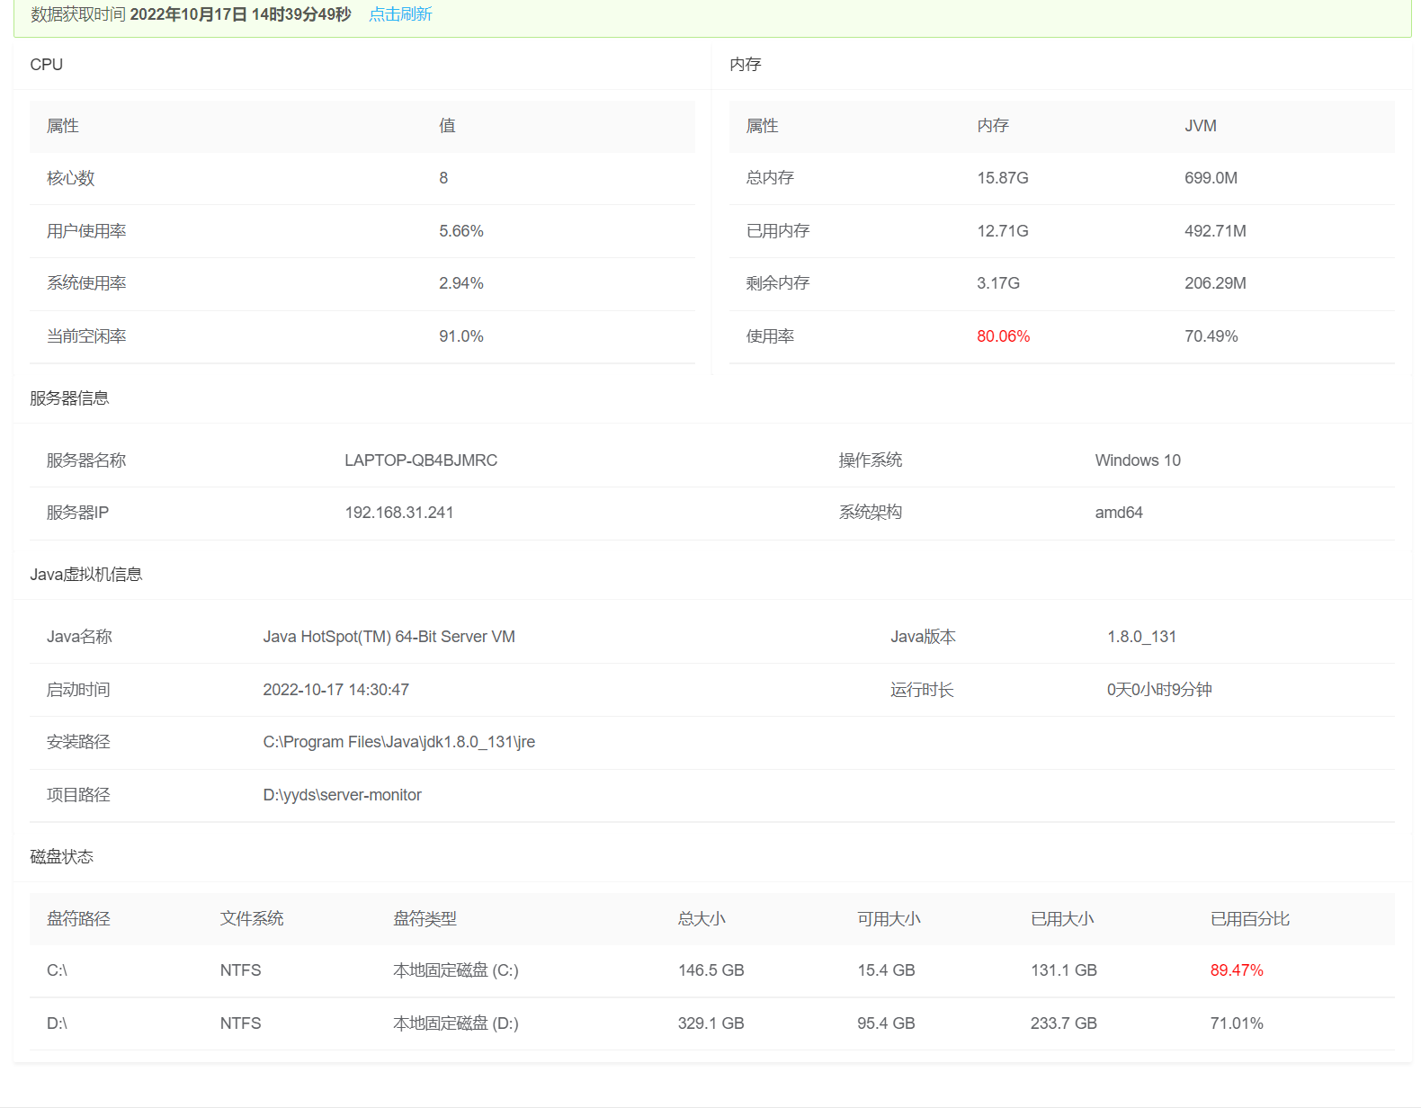Viewport: 1421px width, 1108px height.
Task: Click the 系统架构 label
Action: [871, 513]
